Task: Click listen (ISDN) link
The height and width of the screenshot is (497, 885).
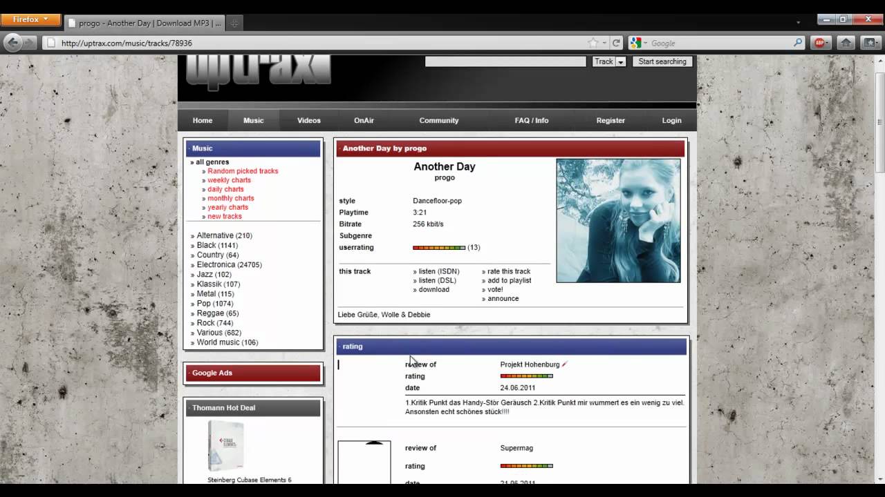Action: [438, 271]
